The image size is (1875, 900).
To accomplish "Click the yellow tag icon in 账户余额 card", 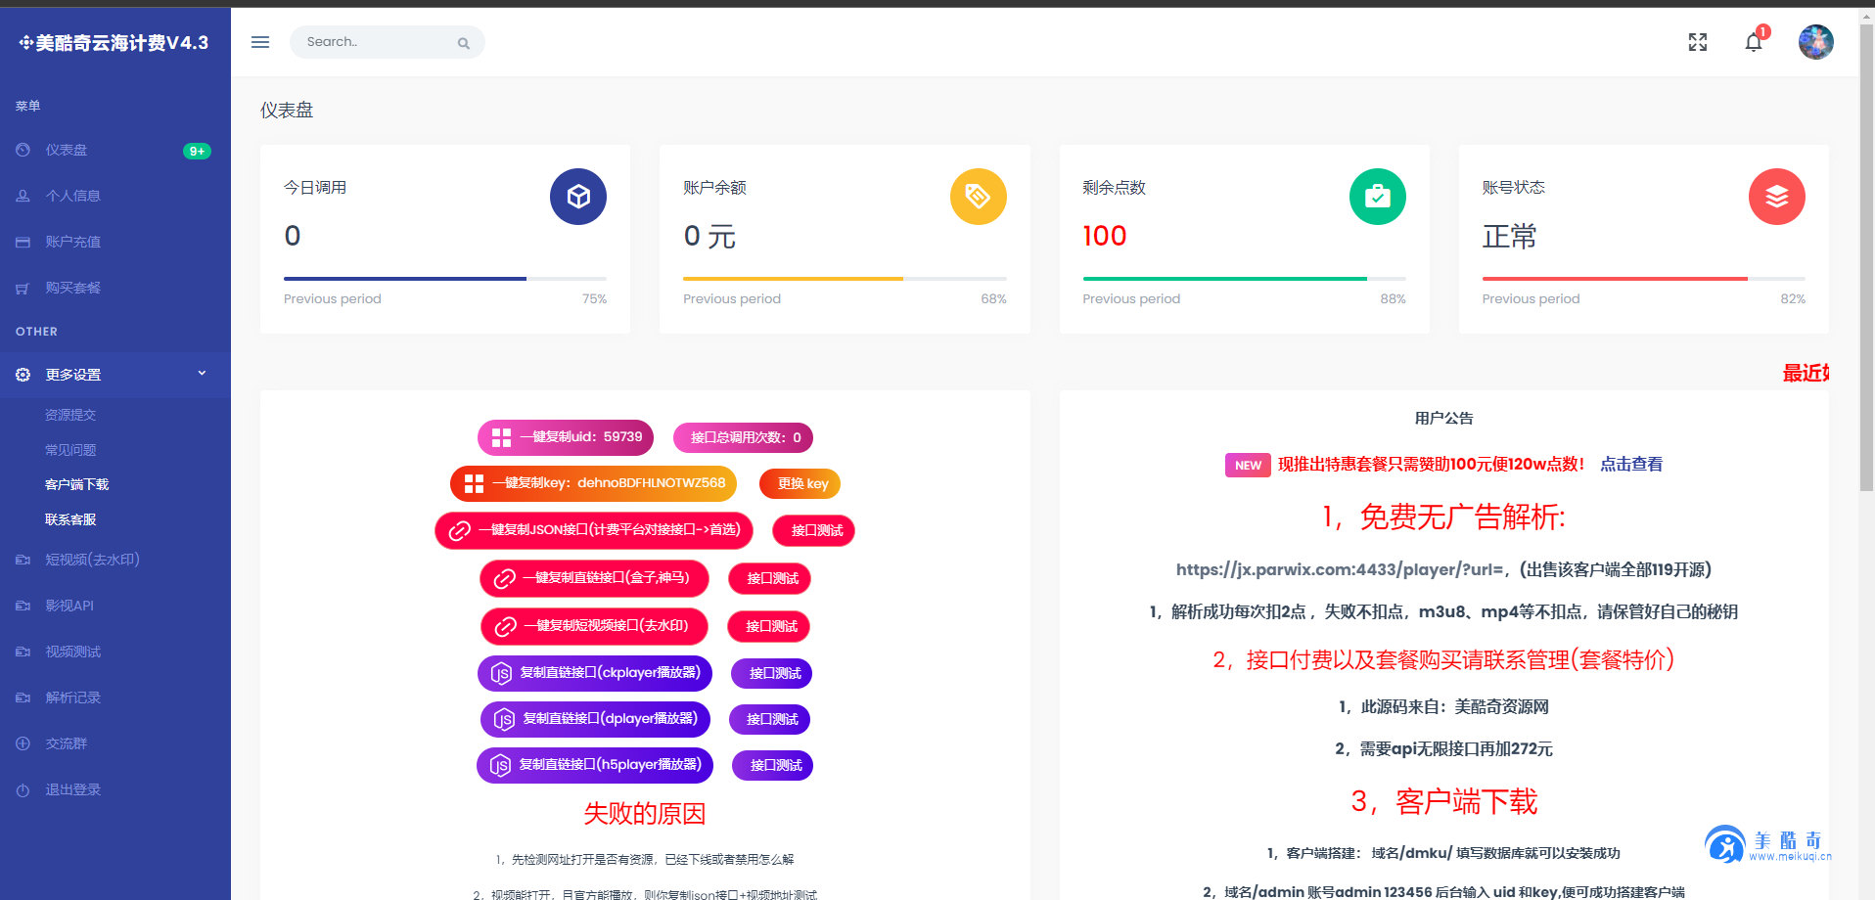I will pyautogui.click(x=979, y=197).
